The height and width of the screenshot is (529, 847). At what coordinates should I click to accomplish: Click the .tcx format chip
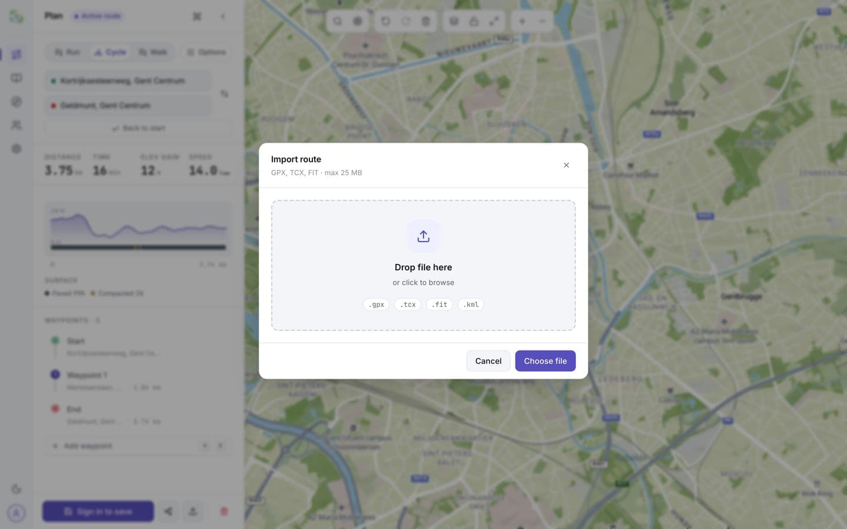[408, 304]
